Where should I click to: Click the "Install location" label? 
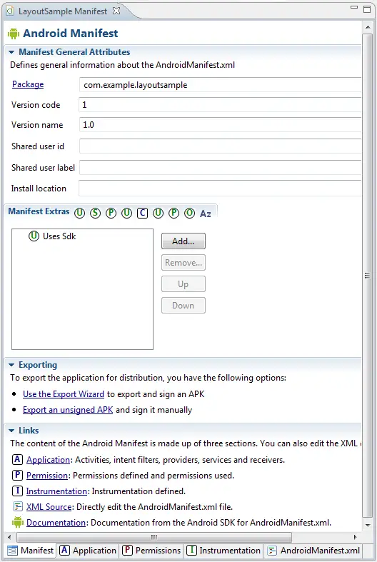pyautogui.click(x=39, y=189)
